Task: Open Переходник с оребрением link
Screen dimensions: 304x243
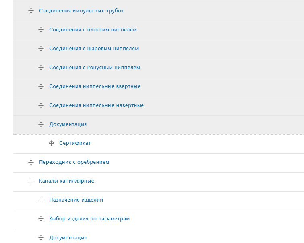Action: tap(74, 162)
